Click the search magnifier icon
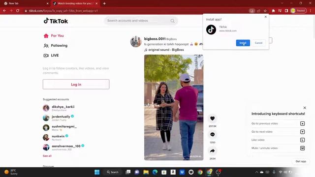Image resolution: width=315 pixels, height=177 pixels. (x=172, y=21)
